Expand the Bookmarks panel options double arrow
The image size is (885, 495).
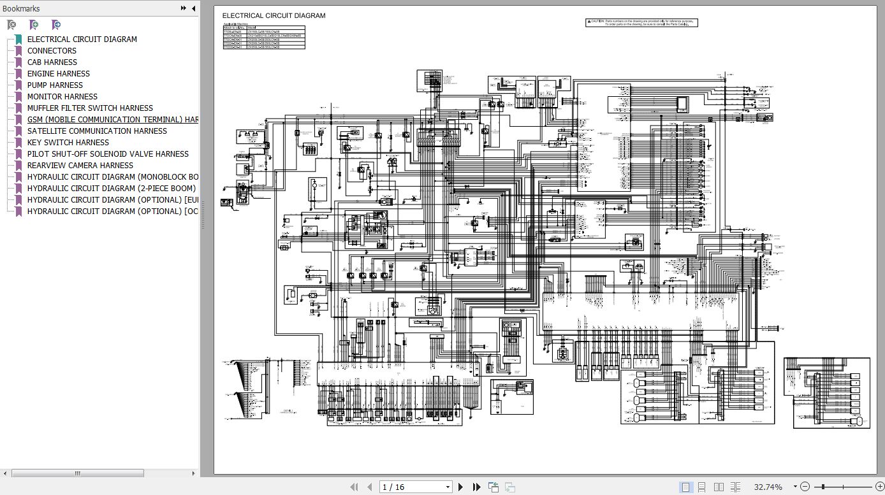[184, 8]
